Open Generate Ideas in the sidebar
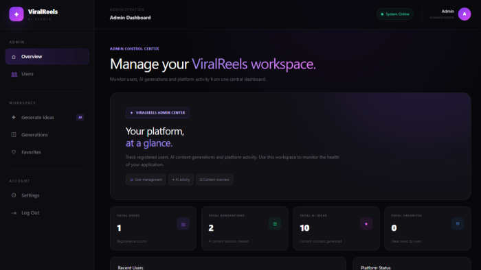 click(x=47, y=117)
